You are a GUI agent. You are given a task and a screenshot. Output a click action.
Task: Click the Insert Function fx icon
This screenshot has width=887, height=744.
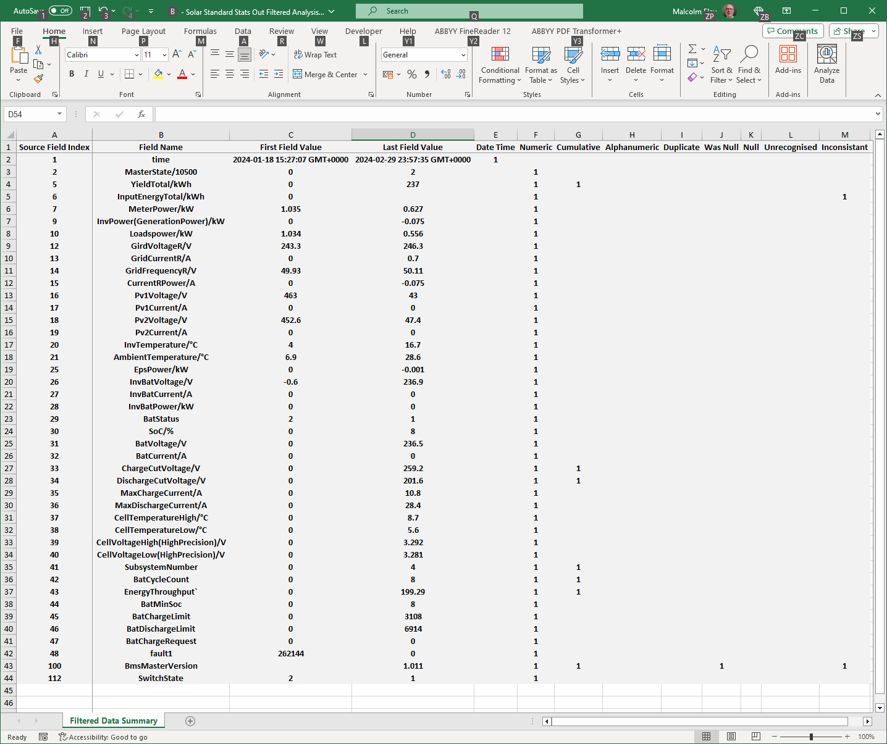(x=141, y=114)
